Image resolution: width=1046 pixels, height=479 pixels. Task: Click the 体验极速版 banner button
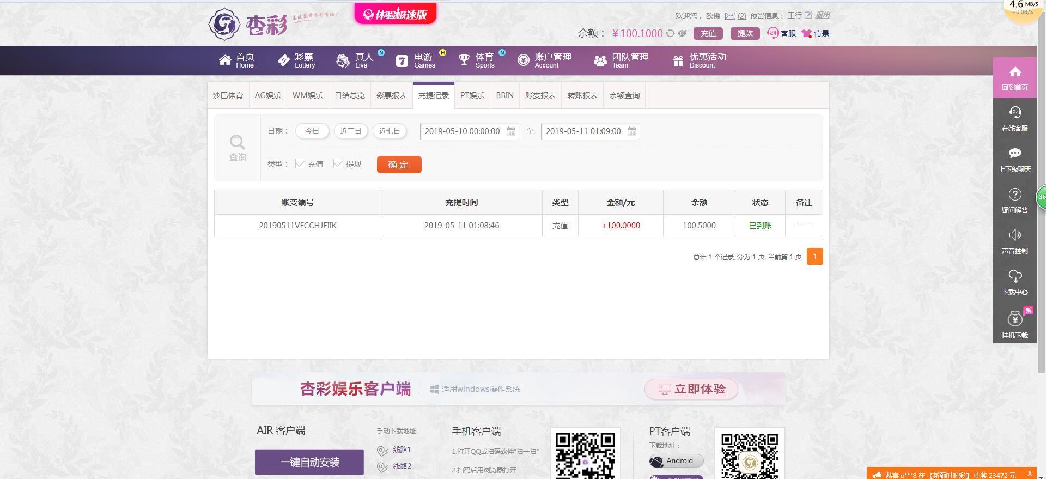(396, 14)
